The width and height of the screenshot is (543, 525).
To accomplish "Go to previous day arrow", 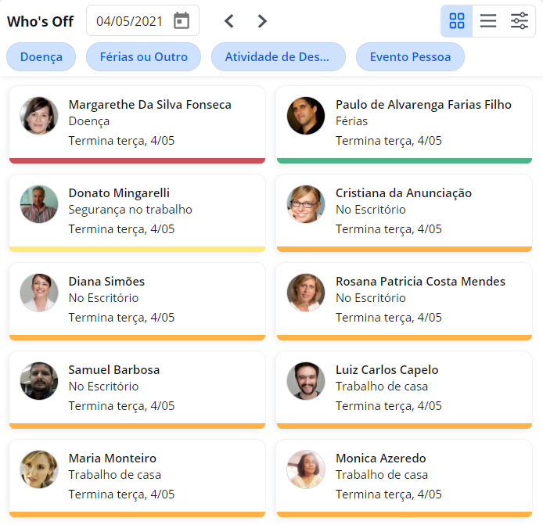I will (x=229, y=21).
